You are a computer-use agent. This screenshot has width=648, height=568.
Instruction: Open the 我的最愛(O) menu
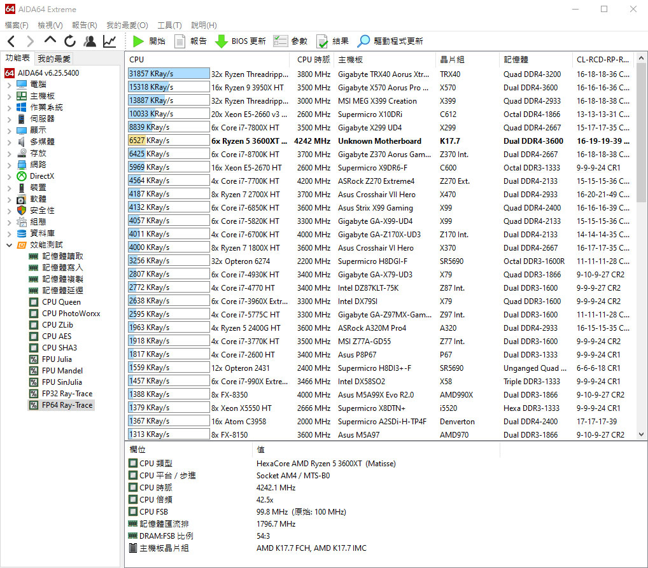[x=127, y=25]
